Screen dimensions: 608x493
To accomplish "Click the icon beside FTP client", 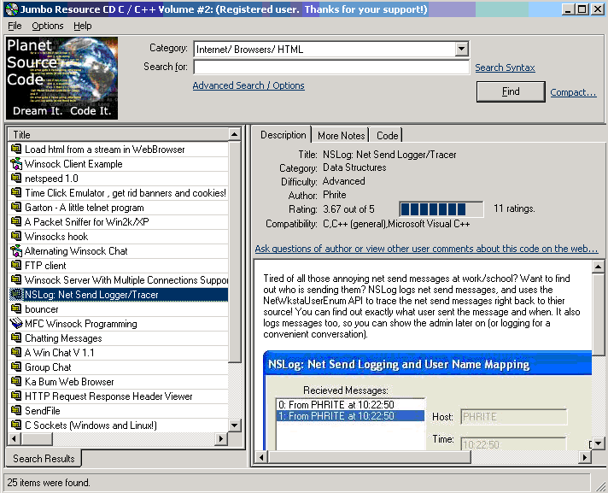I will pos(16,266).
